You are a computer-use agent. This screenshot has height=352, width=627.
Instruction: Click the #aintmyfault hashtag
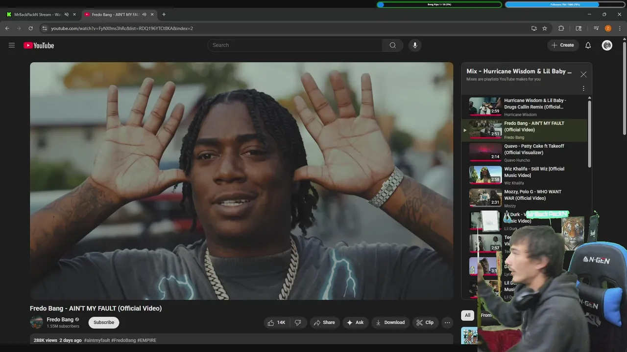pos(97,340)
